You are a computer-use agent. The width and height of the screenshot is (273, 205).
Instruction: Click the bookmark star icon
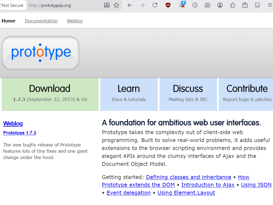[x=116, y=5]
